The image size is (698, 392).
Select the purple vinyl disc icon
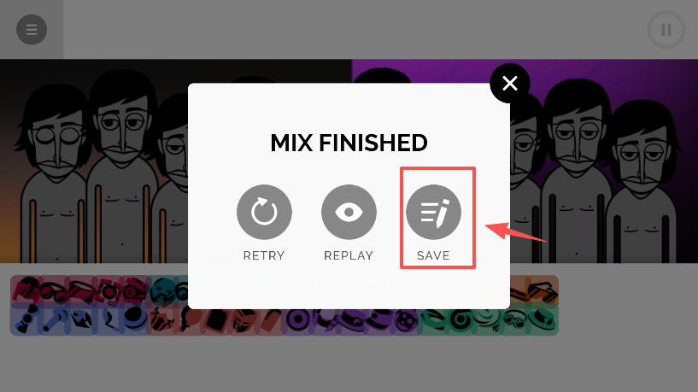click(297, 320)
